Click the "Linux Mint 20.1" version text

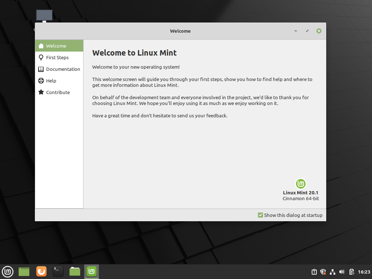tap(300, 193)
